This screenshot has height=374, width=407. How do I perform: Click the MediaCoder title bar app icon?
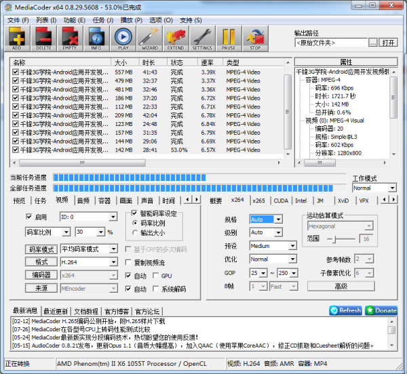click(8, 7)
